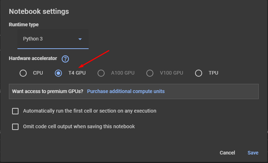Select the CPU radio button
This screenshot has width=268, height=163.
[x=23, y=73]
